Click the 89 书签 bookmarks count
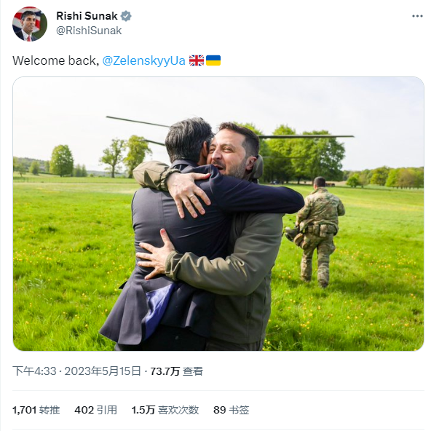The height and width of the screenshot is (431, 431). click(x=232, y=410)
